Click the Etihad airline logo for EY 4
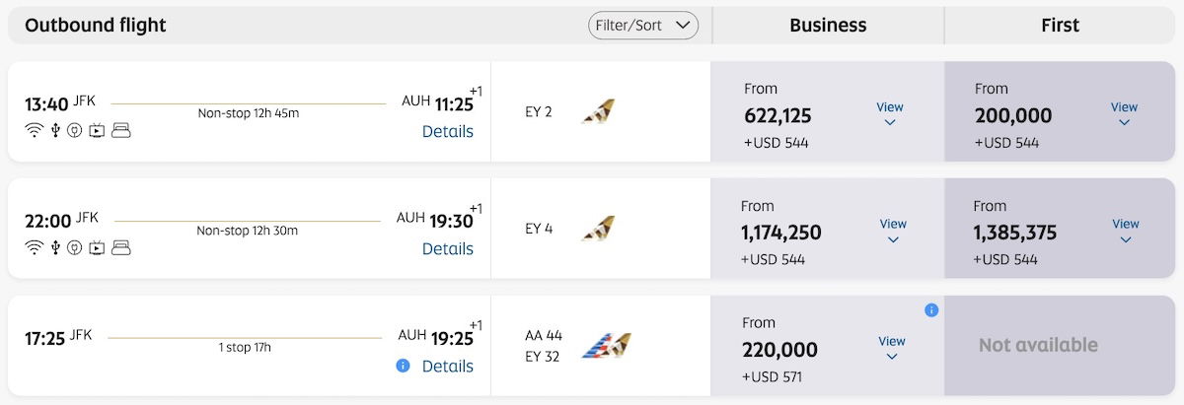The height and width of the screenshot is (405, 1184). tap(597, 229)
